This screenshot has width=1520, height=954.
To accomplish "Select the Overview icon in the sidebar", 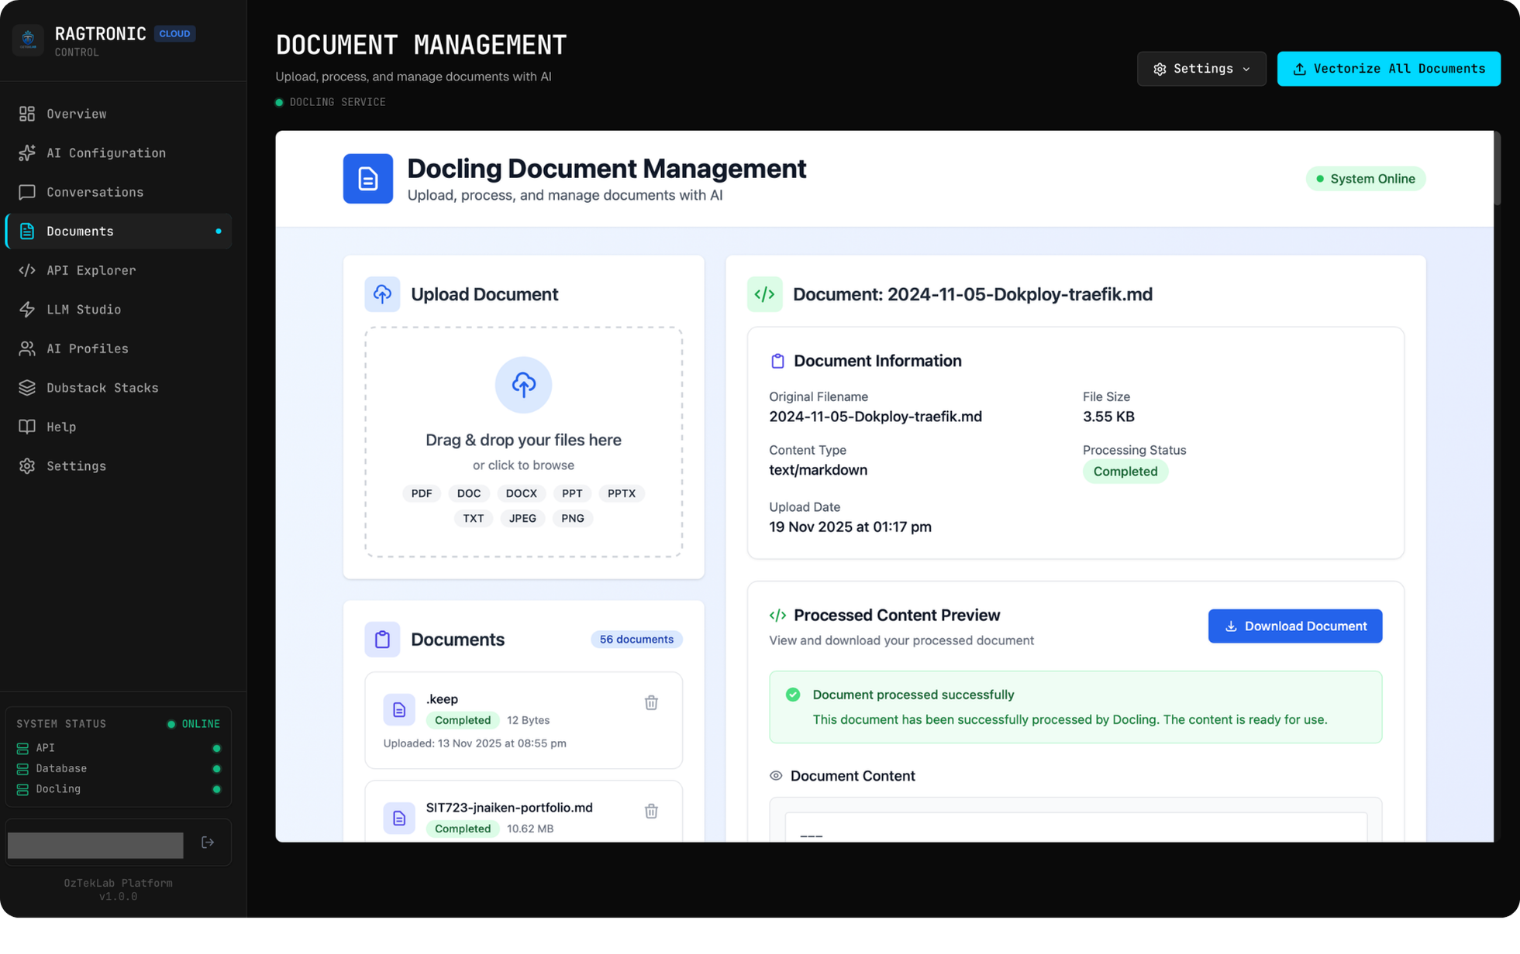I will pos(26,114).
